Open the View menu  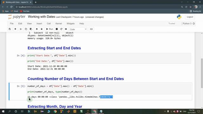(x=29, y=23)
